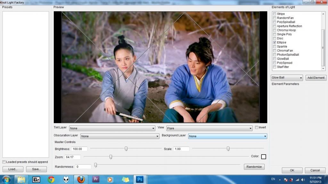This screenshot has width=328, height=184.
Task: Open the sticky notes taskbar icon
Action: click(125, 180)
